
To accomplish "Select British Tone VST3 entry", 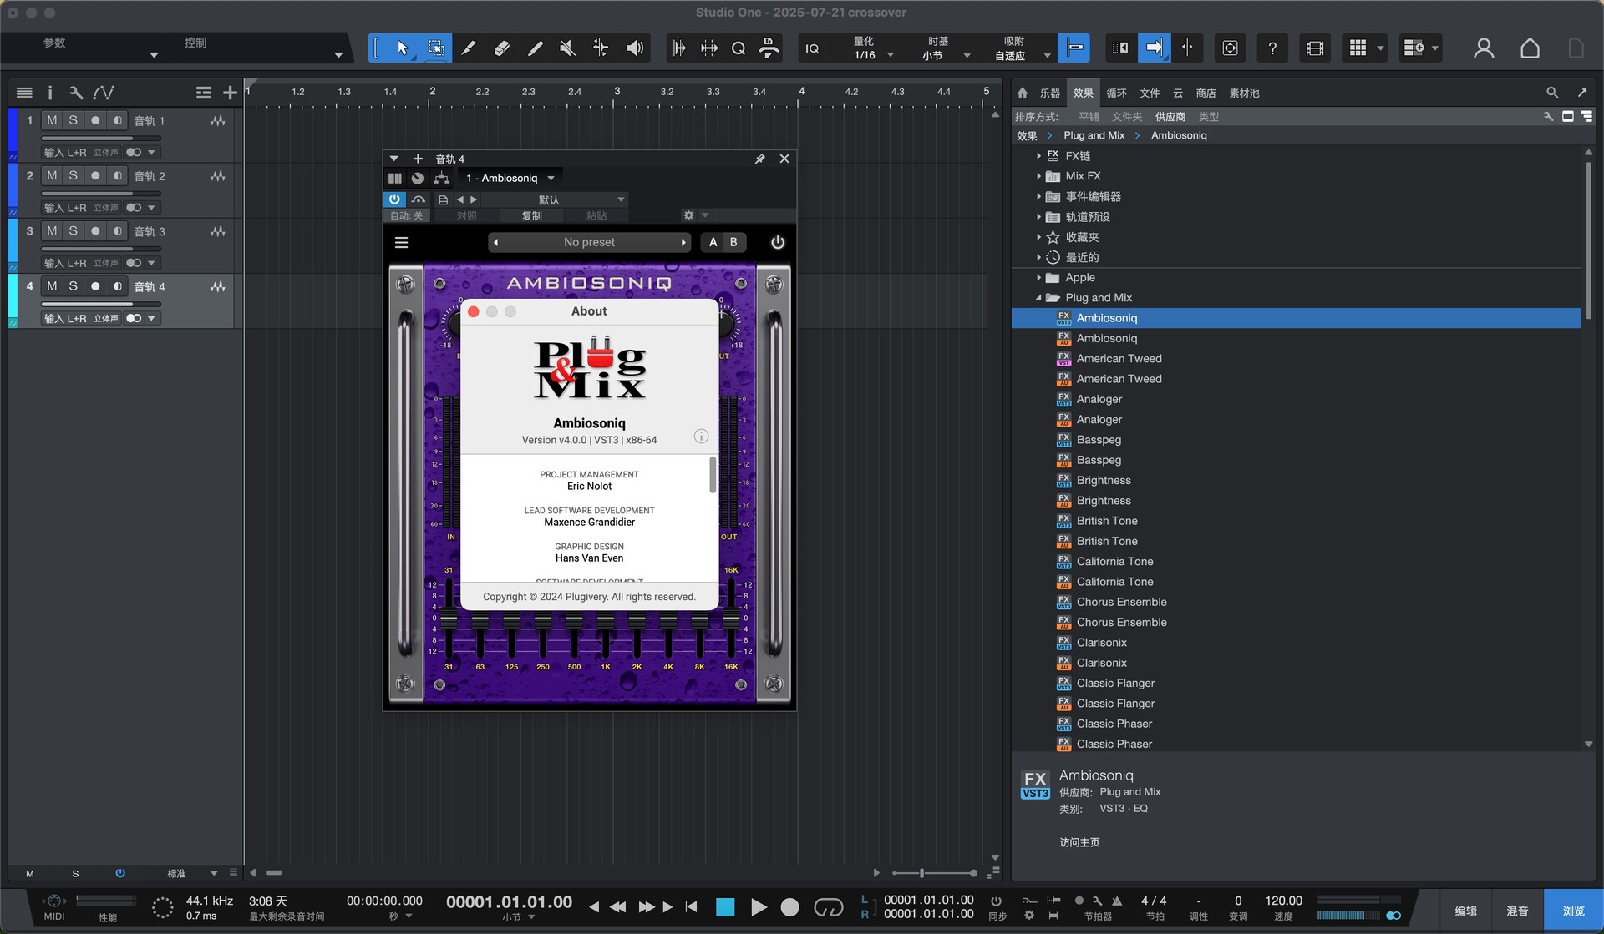I will coord(1107,521).
